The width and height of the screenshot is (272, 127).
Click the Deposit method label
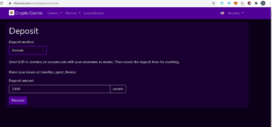(21, 42)
